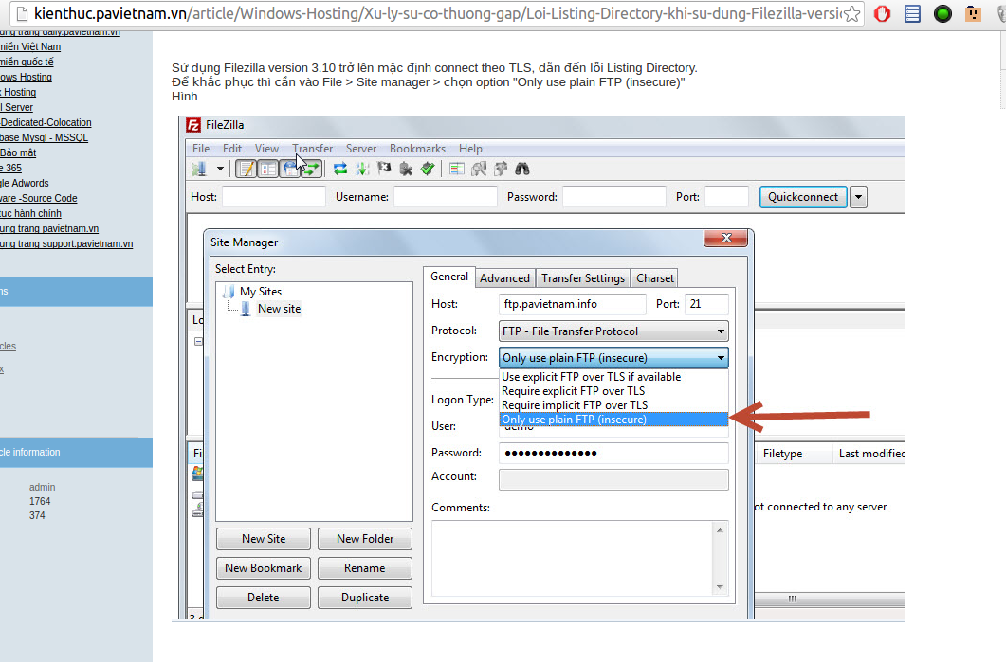Open the File menu in FileZilla

(x=201, y=148)
